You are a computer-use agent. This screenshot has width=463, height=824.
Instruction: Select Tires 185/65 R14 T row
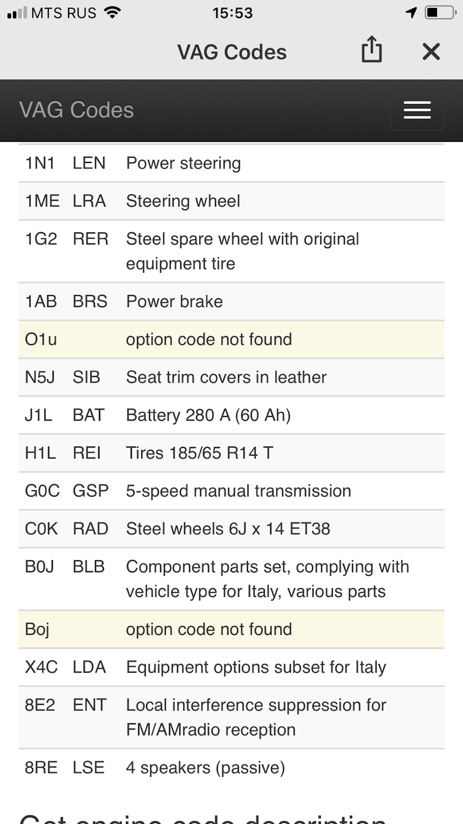(231, 453)
